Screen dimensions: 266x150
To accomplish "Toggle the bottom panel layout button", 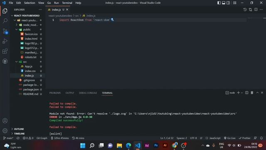I will tap(224, 3).
